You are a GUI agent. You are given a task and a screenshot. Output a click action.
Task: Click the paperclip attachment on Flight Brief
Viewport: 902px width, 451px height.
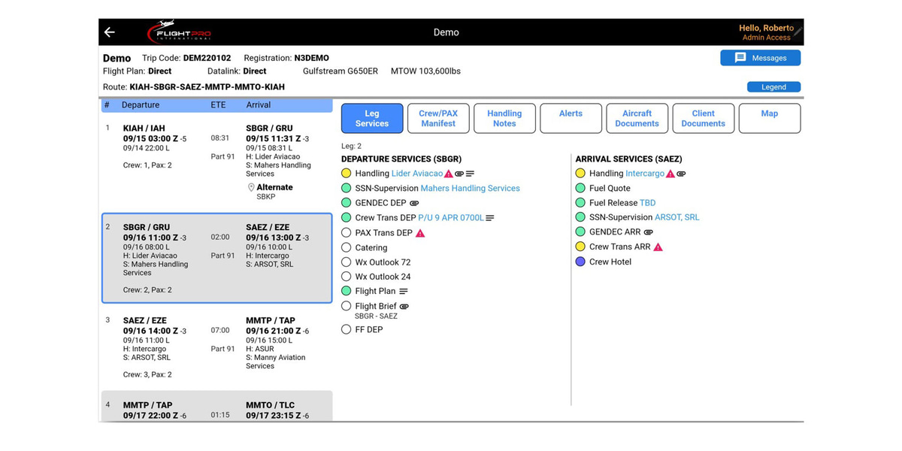(404, 306)
